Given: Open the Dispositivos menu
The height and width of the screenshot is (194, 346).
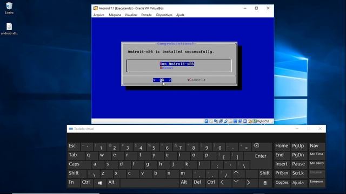Looking at the screenshot, I should [164, 15].
